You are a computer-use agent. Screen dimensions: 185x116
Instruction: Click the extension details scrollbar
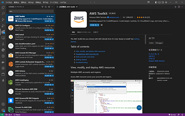click(146, 39)
